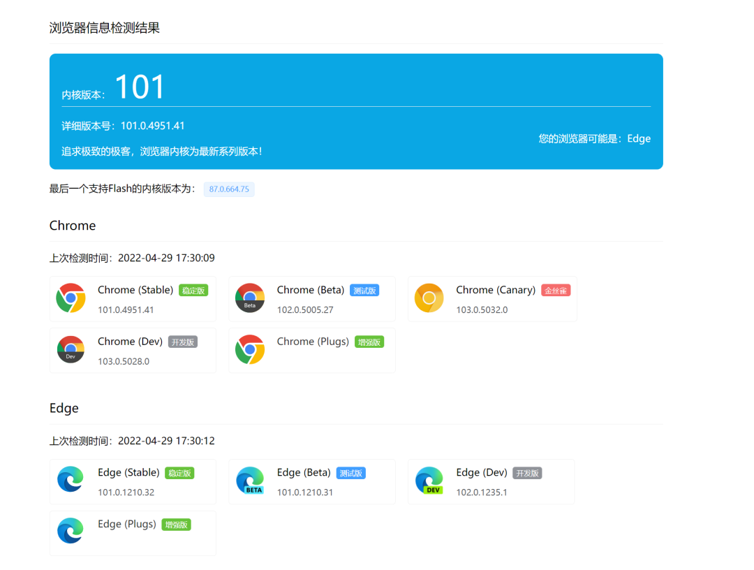Click the green 稳定版 badge beside Edge (Stable)

pyautogui.click(x=180, y=474)
